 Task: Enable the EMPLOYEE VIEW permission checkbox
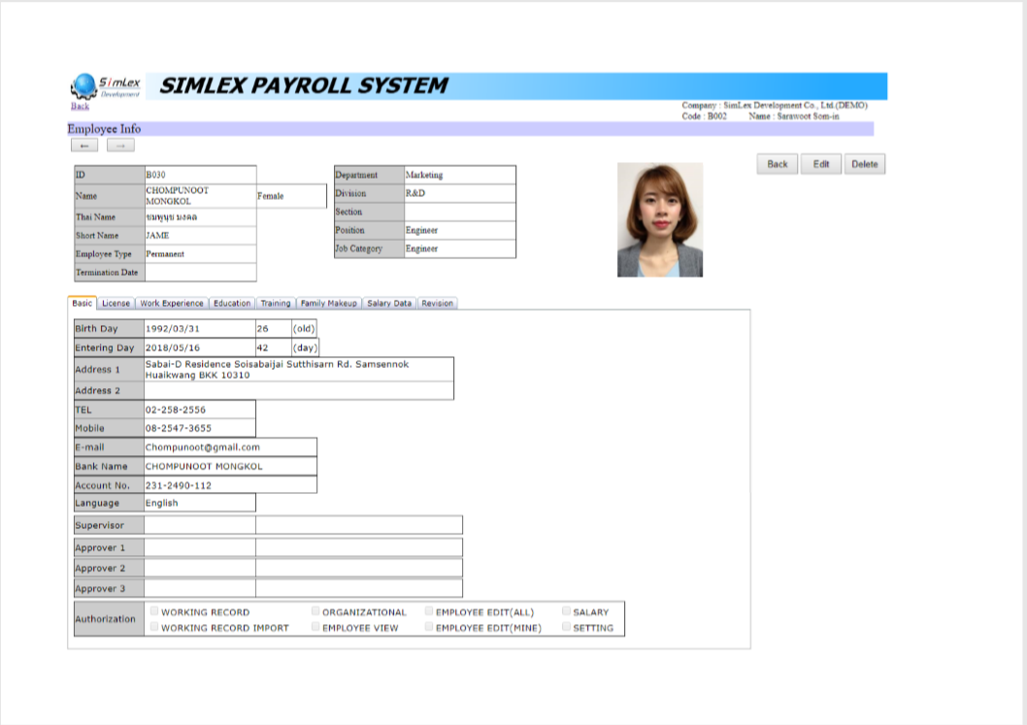click(x=315, y=627)
